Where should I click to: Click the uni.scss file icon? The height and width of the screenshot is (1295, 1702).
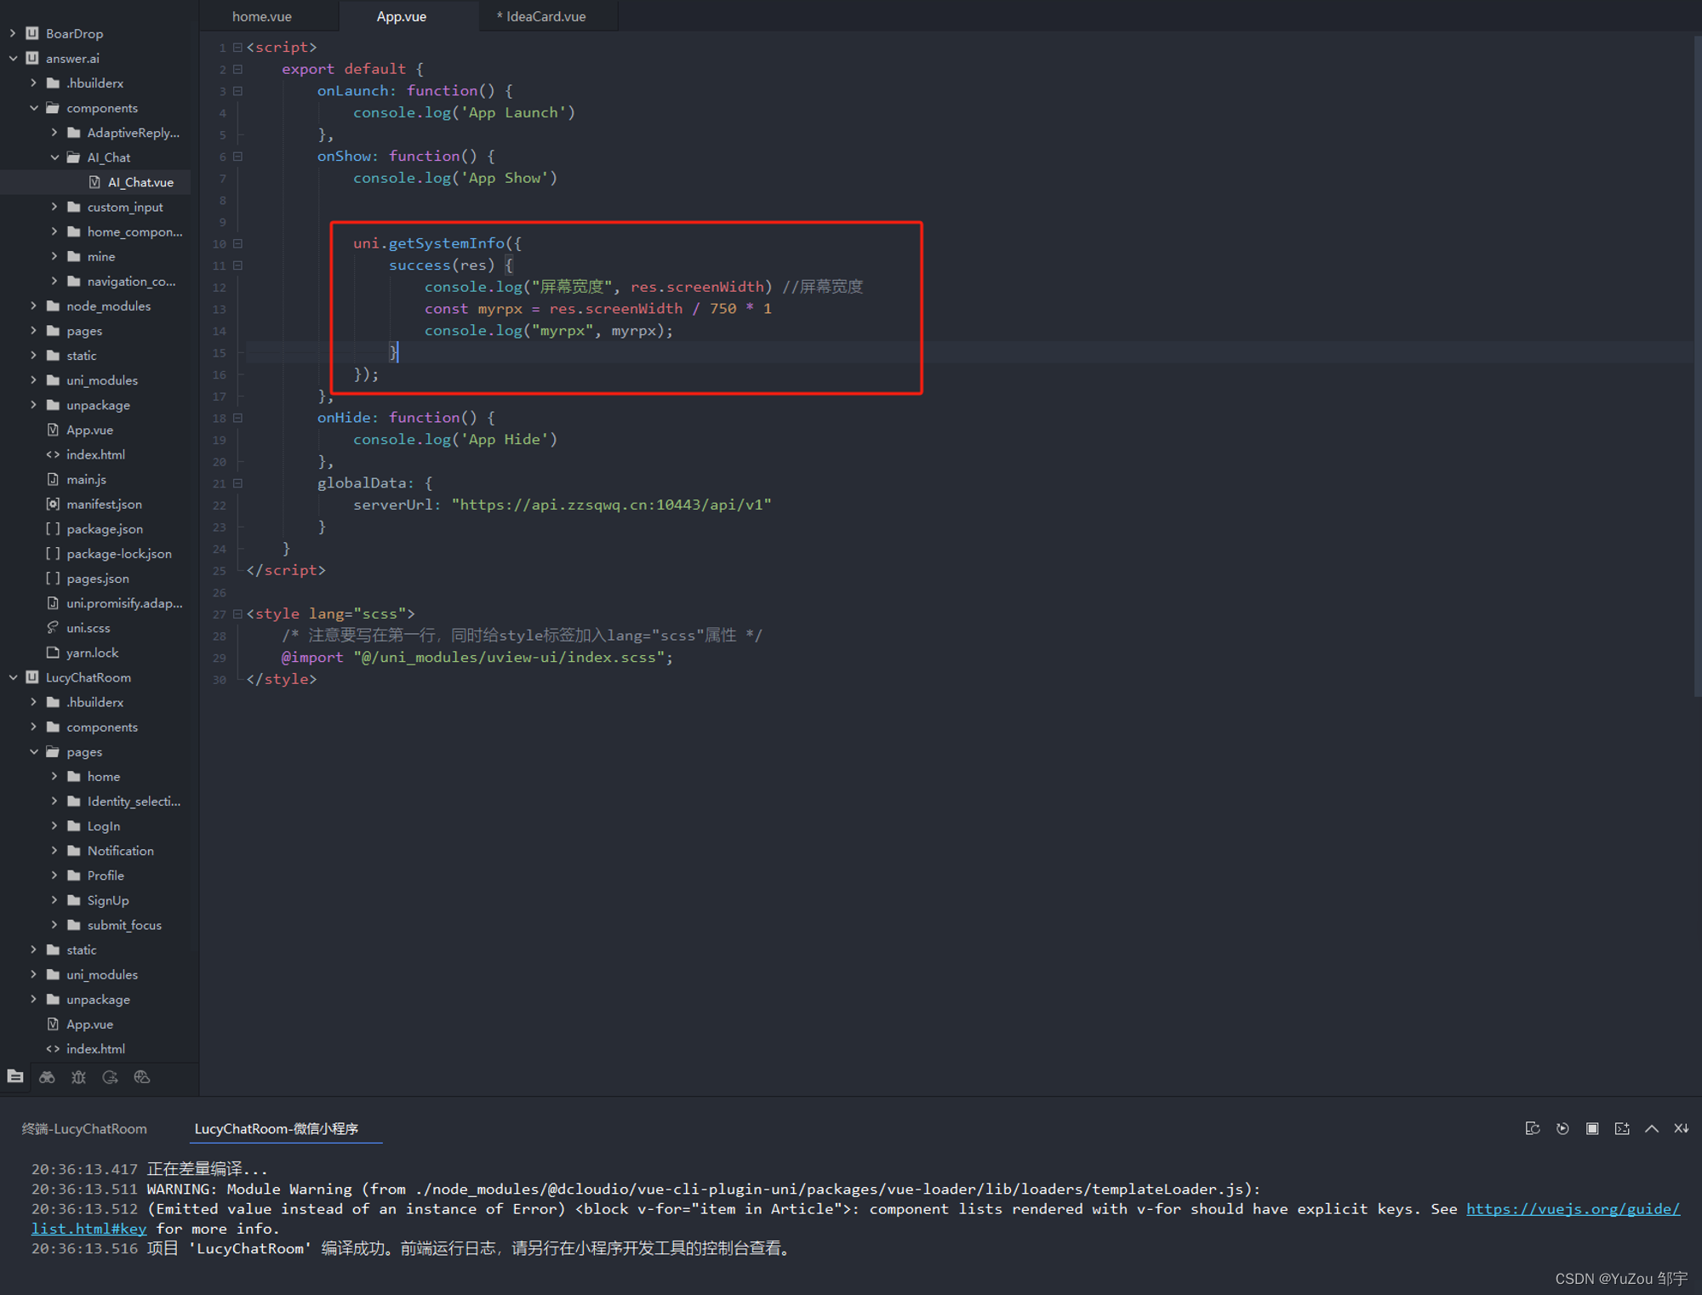click(x=53, y=627)
